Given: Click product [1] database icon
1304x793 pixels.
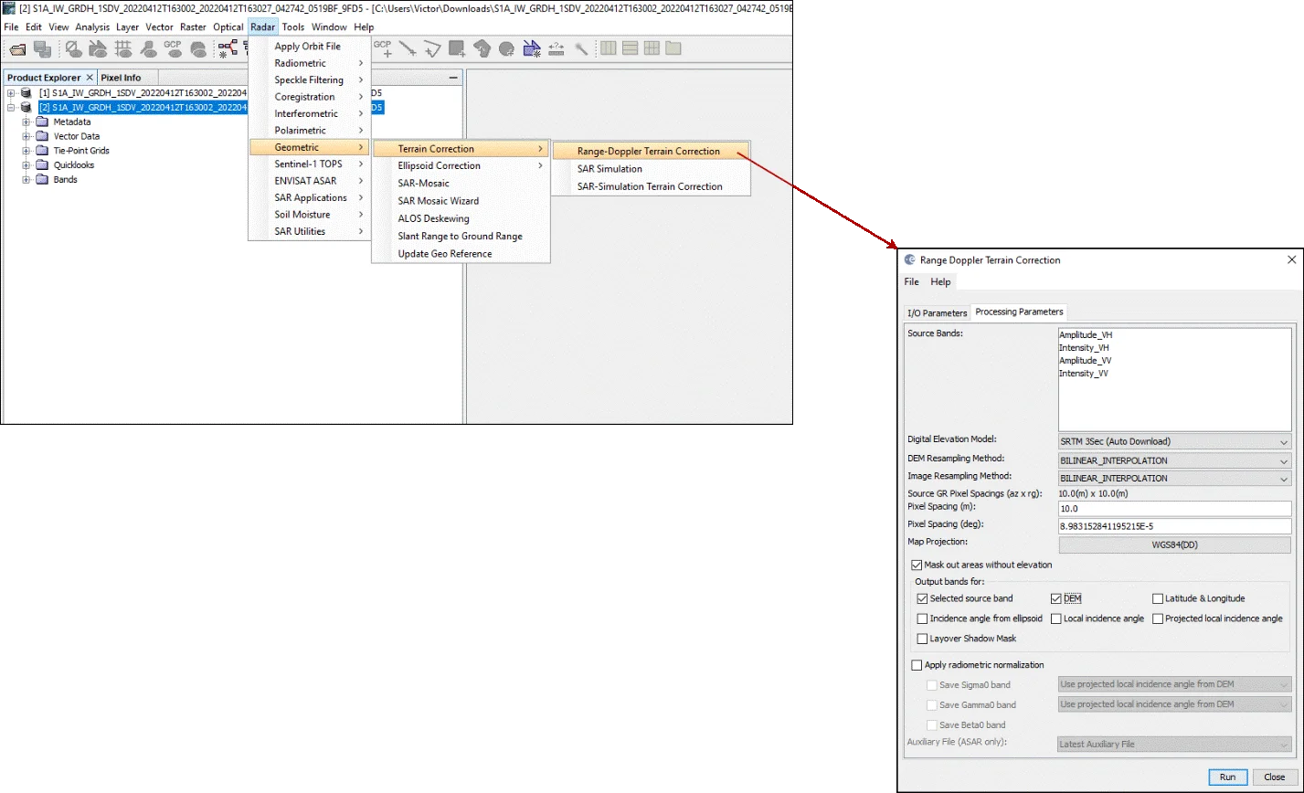Looking at the screenshot, I should click(x=26, y=93).
